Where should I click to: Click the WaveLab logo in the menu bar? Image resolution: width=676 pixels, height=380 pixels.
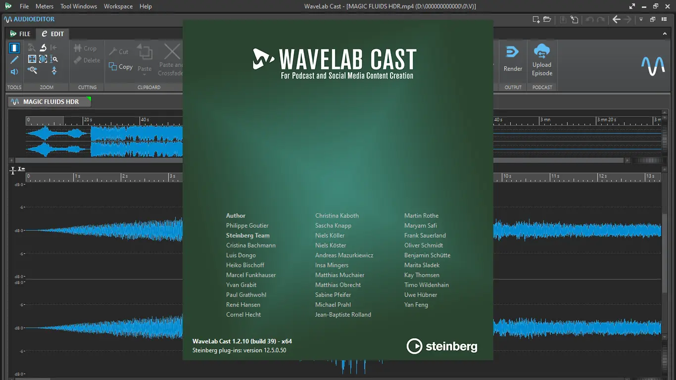pyautogui.click(x=8, y=6)
